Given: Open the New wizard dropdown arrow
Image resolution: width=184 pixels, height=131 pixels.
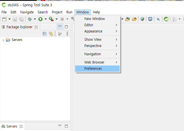Looking at the screenshot, I should click(9, 19).
